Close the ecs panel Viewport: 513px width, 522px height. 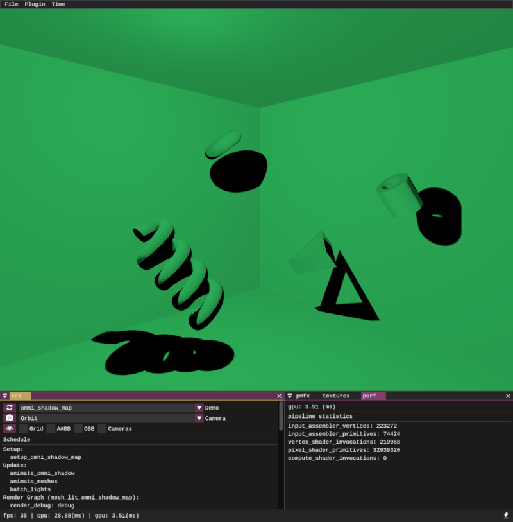pos(279,396)
